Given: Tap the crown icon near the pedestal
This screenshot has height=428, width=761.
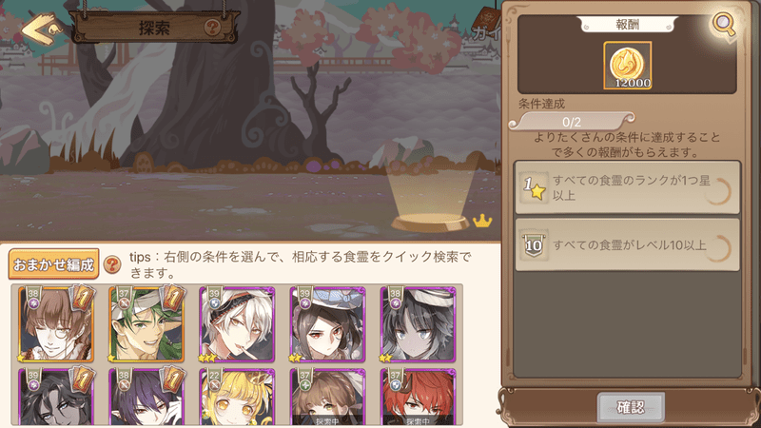Looking at the screenshot, I should click(482, 221).
